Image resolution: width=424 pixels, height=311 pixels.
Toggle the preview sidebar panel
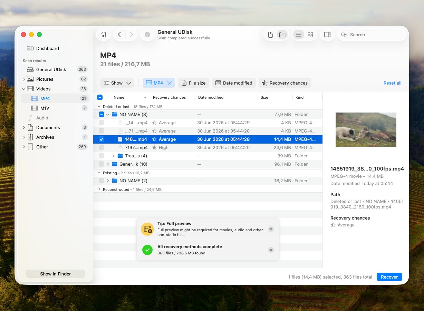327,35
